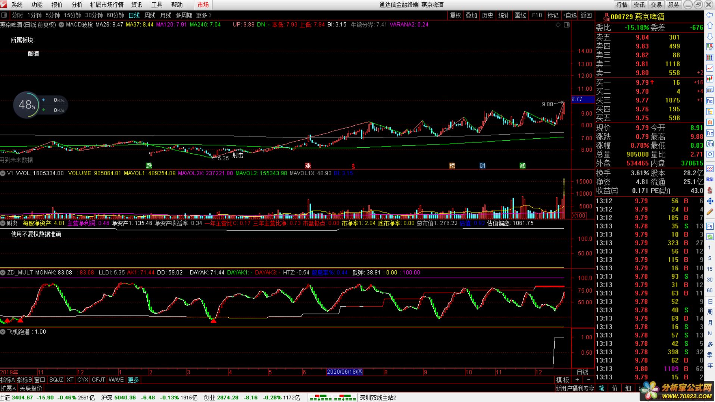This screenshot has width=715, height=402.
Task: Click the stacked windows icon in sidebar
Action: [709, 90]
